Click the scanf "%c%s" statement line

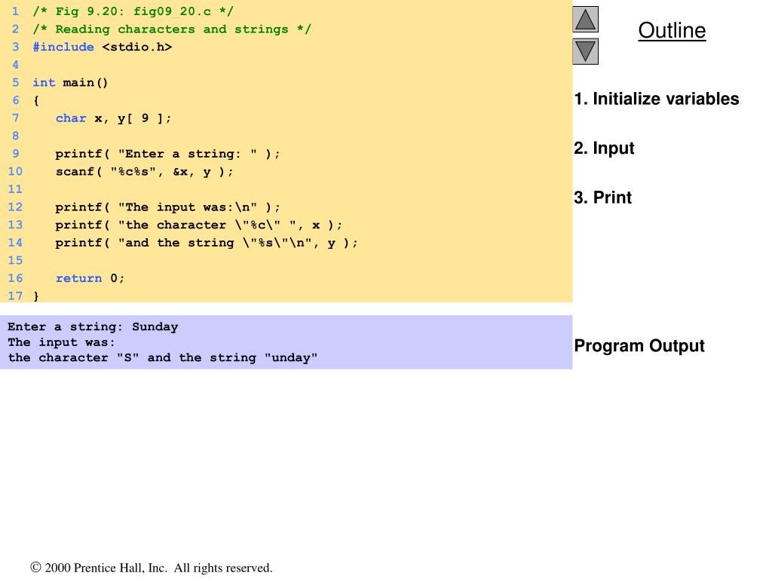coord(144,171)
